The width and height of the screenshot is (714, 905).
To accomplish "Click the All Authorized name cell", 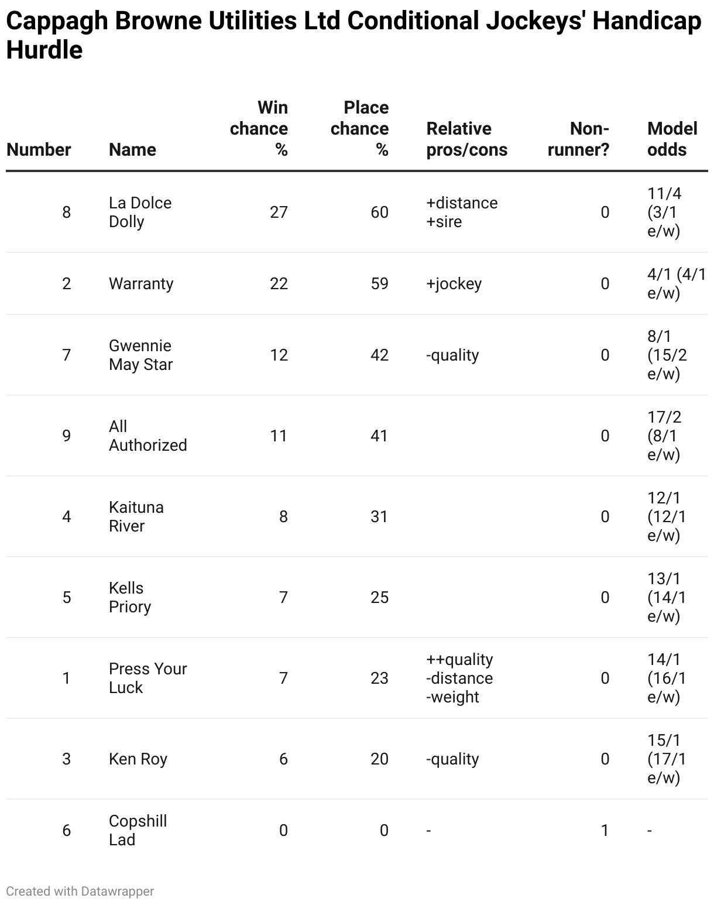I will click(x=148, y=436).
